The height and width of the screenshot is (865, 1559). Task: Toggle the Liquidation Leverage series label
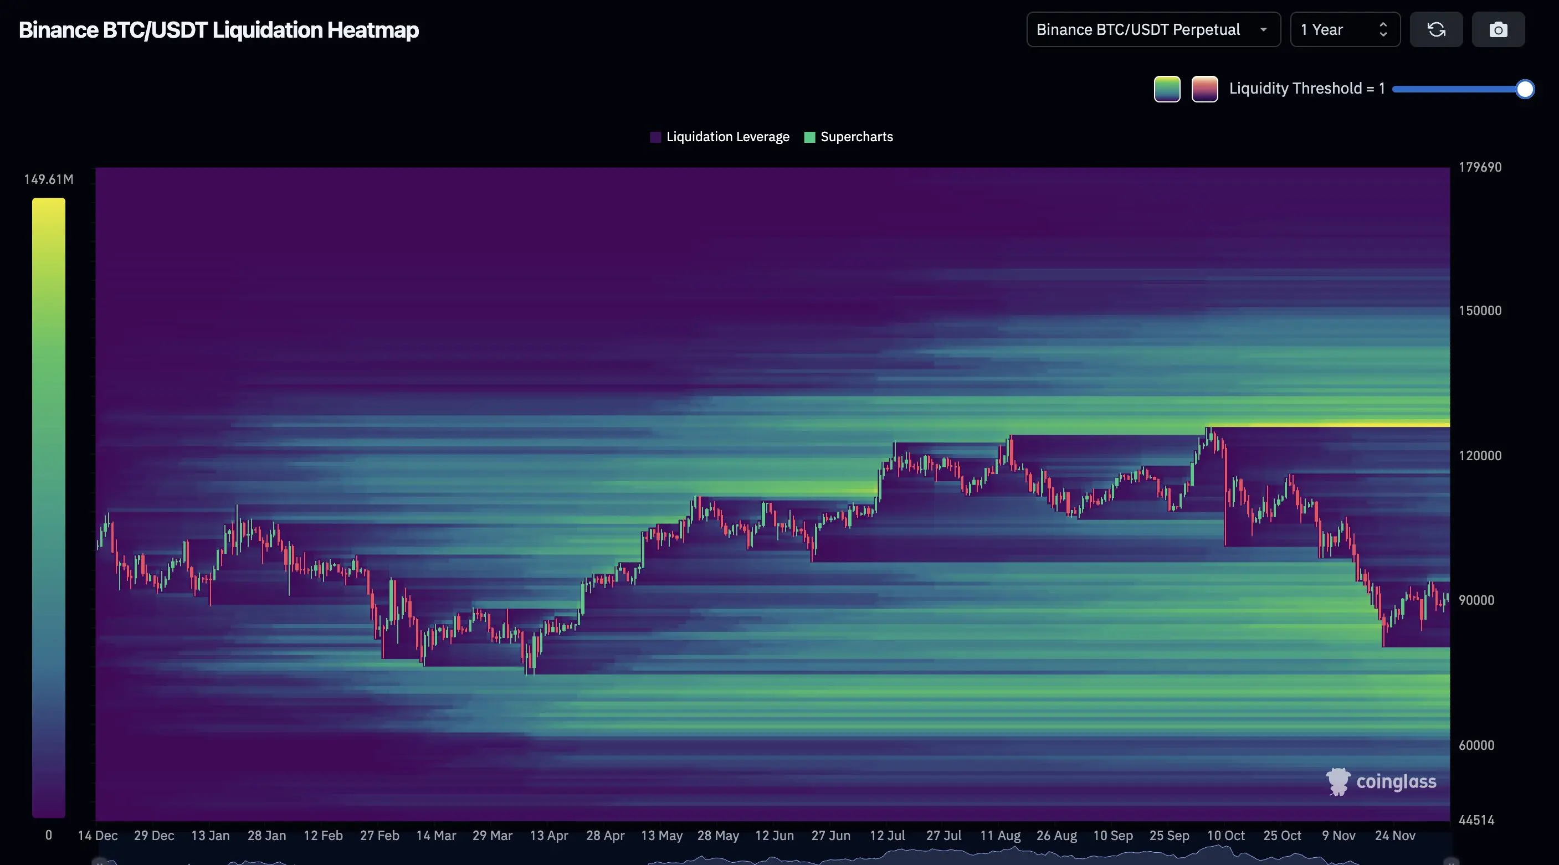click(x=727, y=137)
